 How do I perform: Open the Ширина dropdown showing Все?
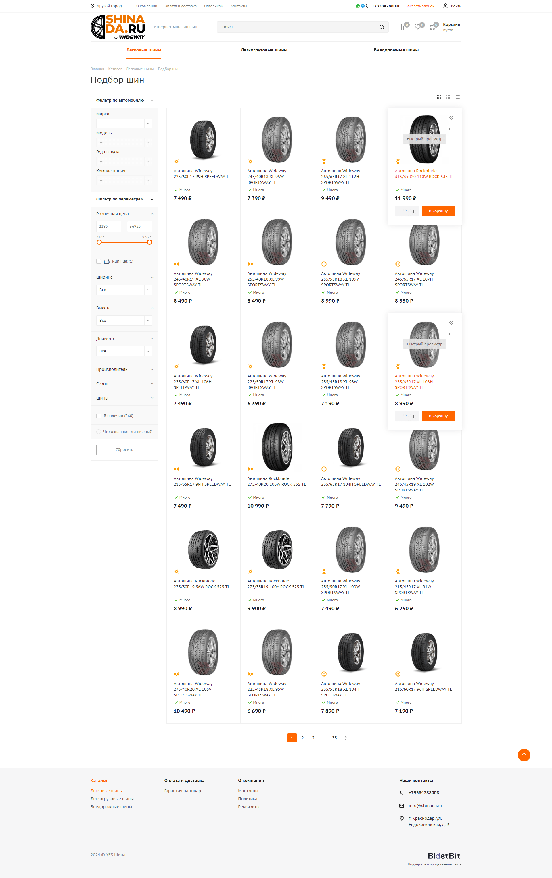pyautogui.click(x=124, y=290)
